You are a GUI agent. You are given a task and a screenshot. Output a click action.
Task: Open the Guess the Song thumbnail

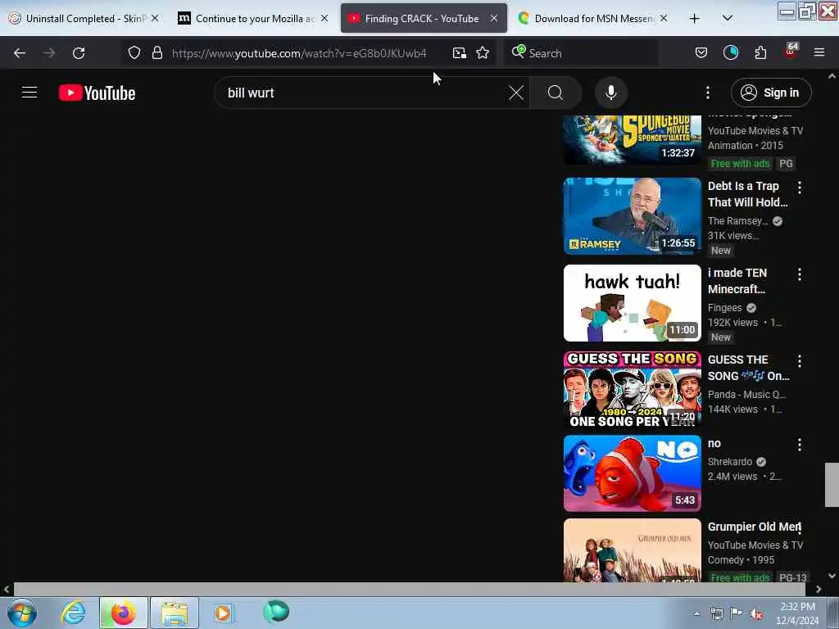point(632,389)
